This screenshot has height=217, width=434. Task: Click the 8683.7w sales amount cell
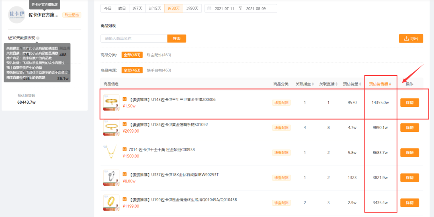[380, 153]
